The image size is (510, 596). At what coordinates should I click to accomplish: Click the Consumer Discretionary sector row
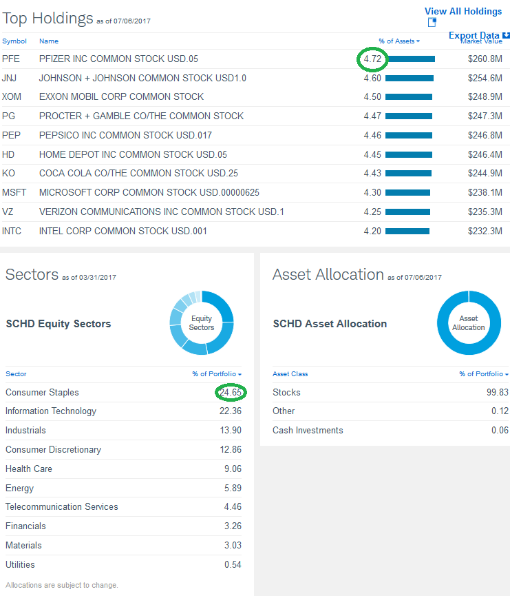(123, 450)
